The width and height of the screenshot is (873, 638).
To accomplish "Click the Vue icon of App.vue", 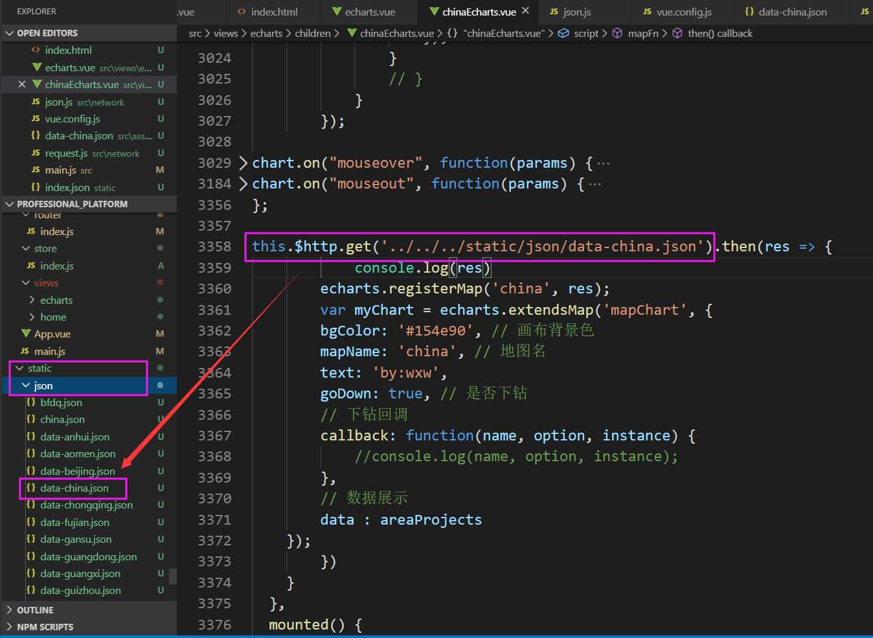I will pyautogui.click(x=26, y=334).
